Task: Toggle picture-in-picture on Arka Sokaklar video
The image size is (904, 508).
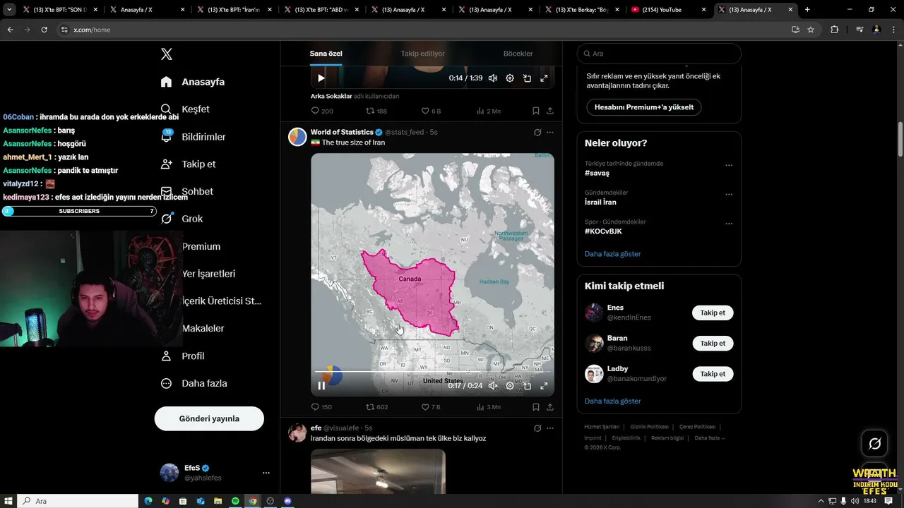Action: coord(527,78)
